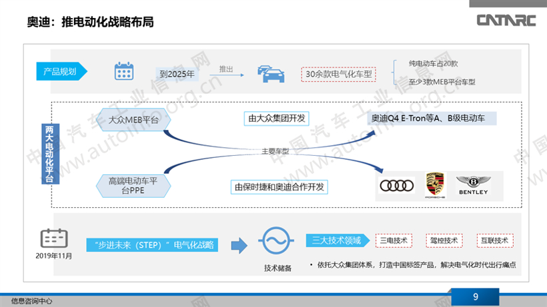Click the calendar icon in product planning row
Viewport: 547px width, 307px height.
[x=124, y=72]
